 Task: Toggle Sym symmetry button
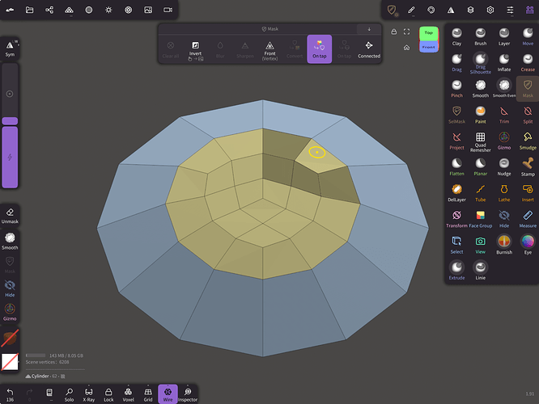tap(10, 48)
